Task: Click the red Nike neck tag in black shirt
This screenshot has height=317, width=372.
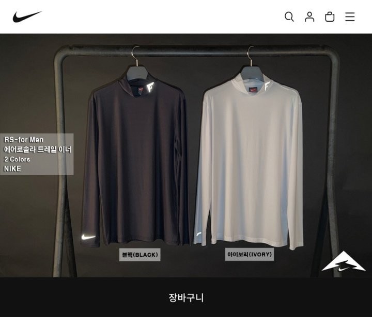Action: (x=141, y=90)
